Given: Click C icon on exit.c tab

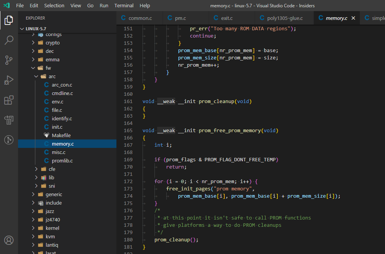Looking at the screenshot, I should pyautogui.click(x=216, y=18).
